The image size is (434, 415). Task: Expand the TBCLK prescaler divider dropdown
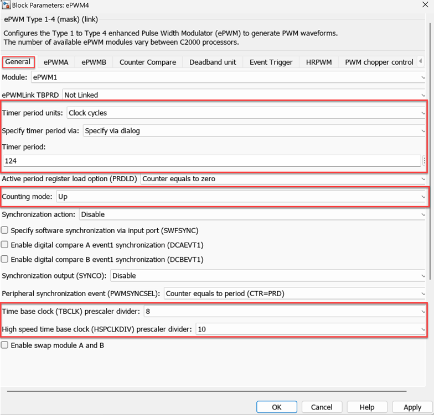pyautogui.click(x=285, y=312)
